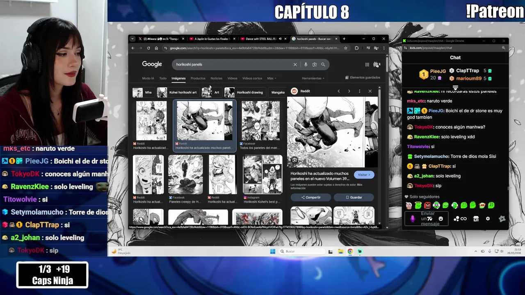Open the Google apps grid
The image size is (525, 295).
[367, 64]
